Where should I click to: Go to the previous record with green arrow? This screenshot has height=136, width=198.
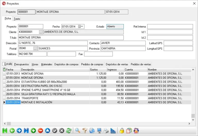(12, 131)
